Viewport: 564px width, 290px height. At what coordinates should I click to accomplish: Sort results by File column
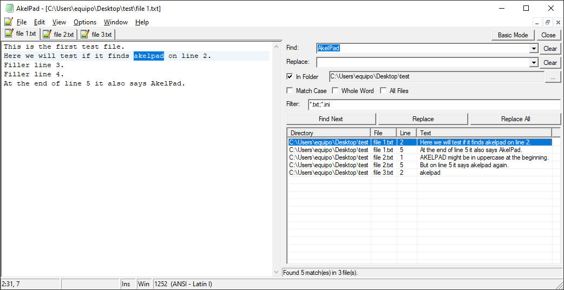pos(383,133)
